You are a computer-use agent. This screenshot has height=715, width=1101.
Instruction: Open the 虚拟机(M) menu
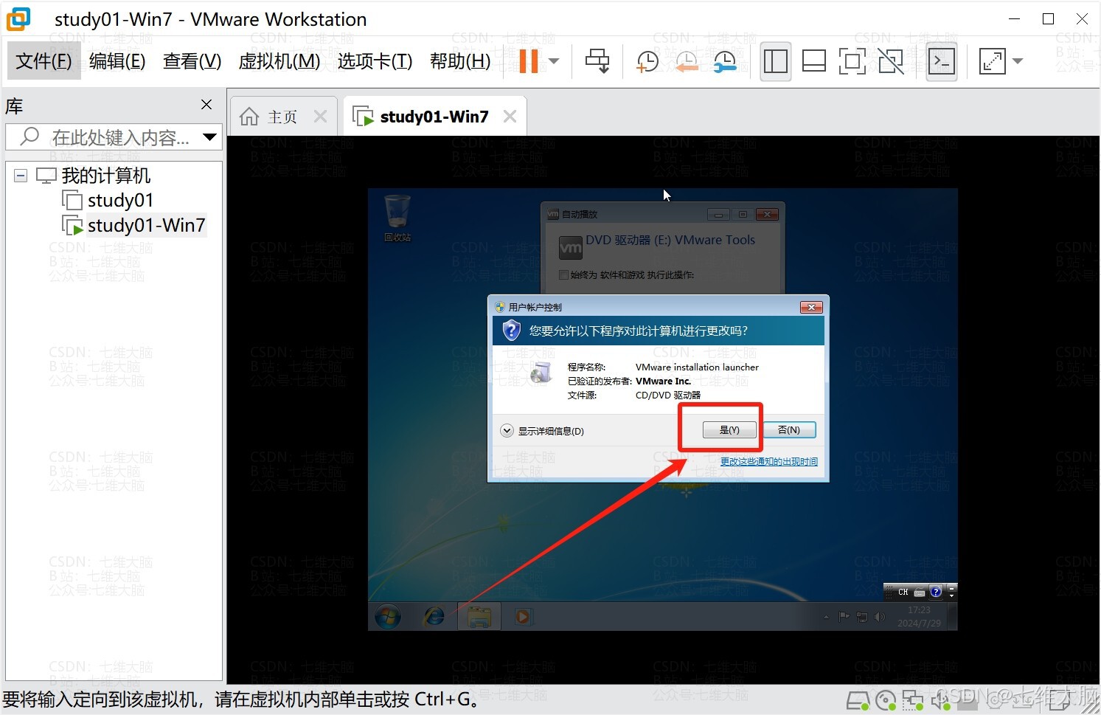click(x=279, y=61)
